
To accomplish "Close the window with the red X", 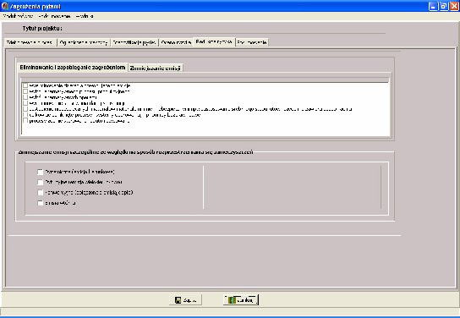I will click(x=454, y=6).
